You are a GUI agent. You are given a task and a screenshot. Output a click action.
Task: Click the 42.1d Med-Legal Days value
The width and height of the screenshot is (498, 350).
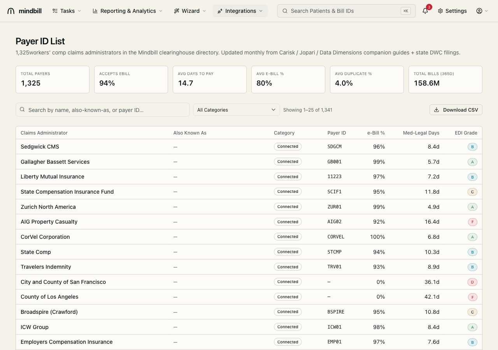(x=432, y=297)
